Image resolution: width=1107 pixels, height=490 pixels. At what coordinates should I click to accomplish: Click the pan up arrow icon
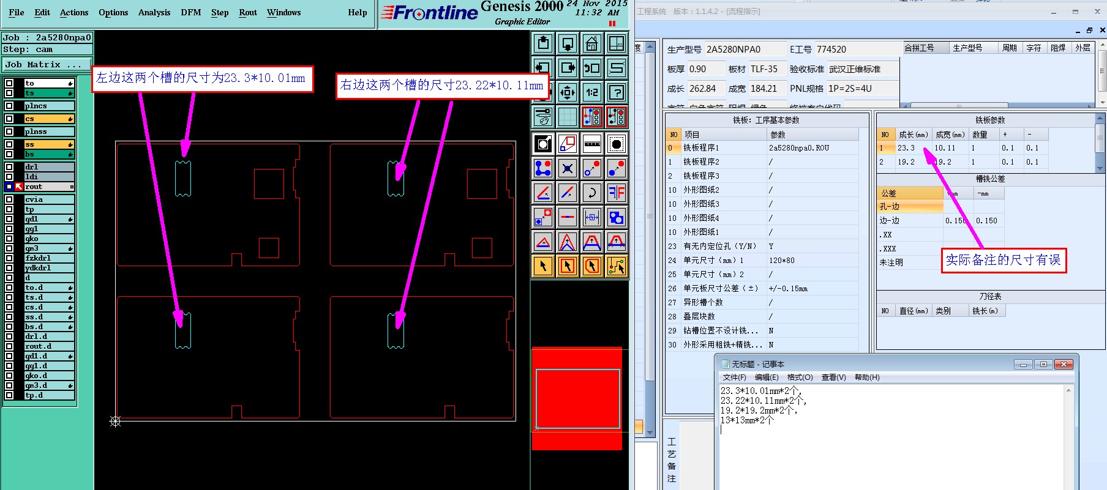[x=543, y=43]
